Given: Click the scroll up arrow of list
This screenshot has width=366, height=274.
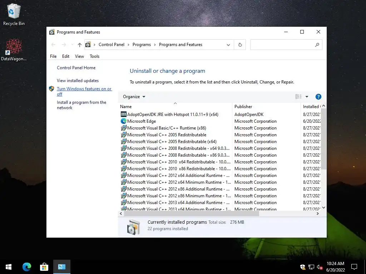Looking at the screenshot, I should pos(323,106).
